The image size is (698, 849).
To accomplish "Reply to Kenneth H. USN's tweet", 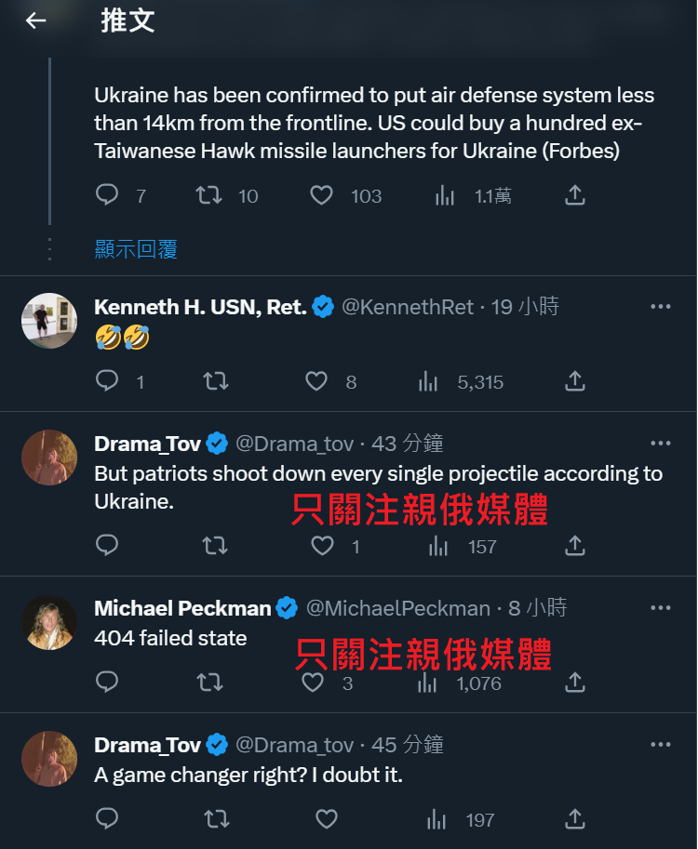I will 108,380.
